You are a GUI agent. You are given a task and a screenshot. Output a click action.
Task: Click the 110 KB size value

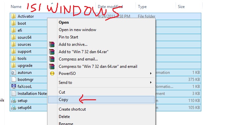(194, 101)
